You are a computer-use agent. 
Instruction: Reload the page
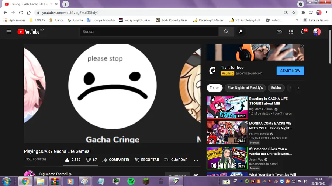21,12
